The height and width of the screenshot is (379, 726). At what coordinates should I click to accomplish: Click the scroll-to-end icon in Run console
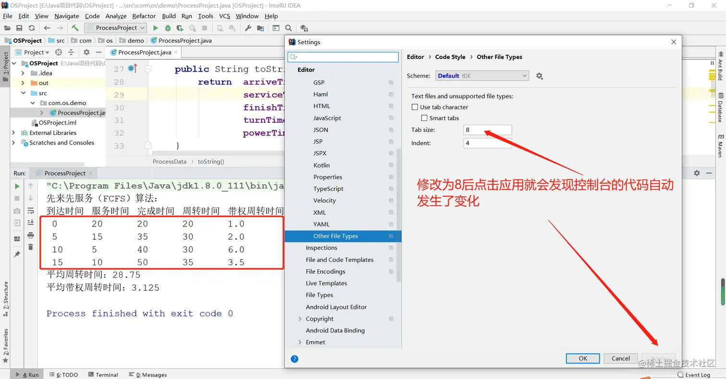(x=30, y=222)
